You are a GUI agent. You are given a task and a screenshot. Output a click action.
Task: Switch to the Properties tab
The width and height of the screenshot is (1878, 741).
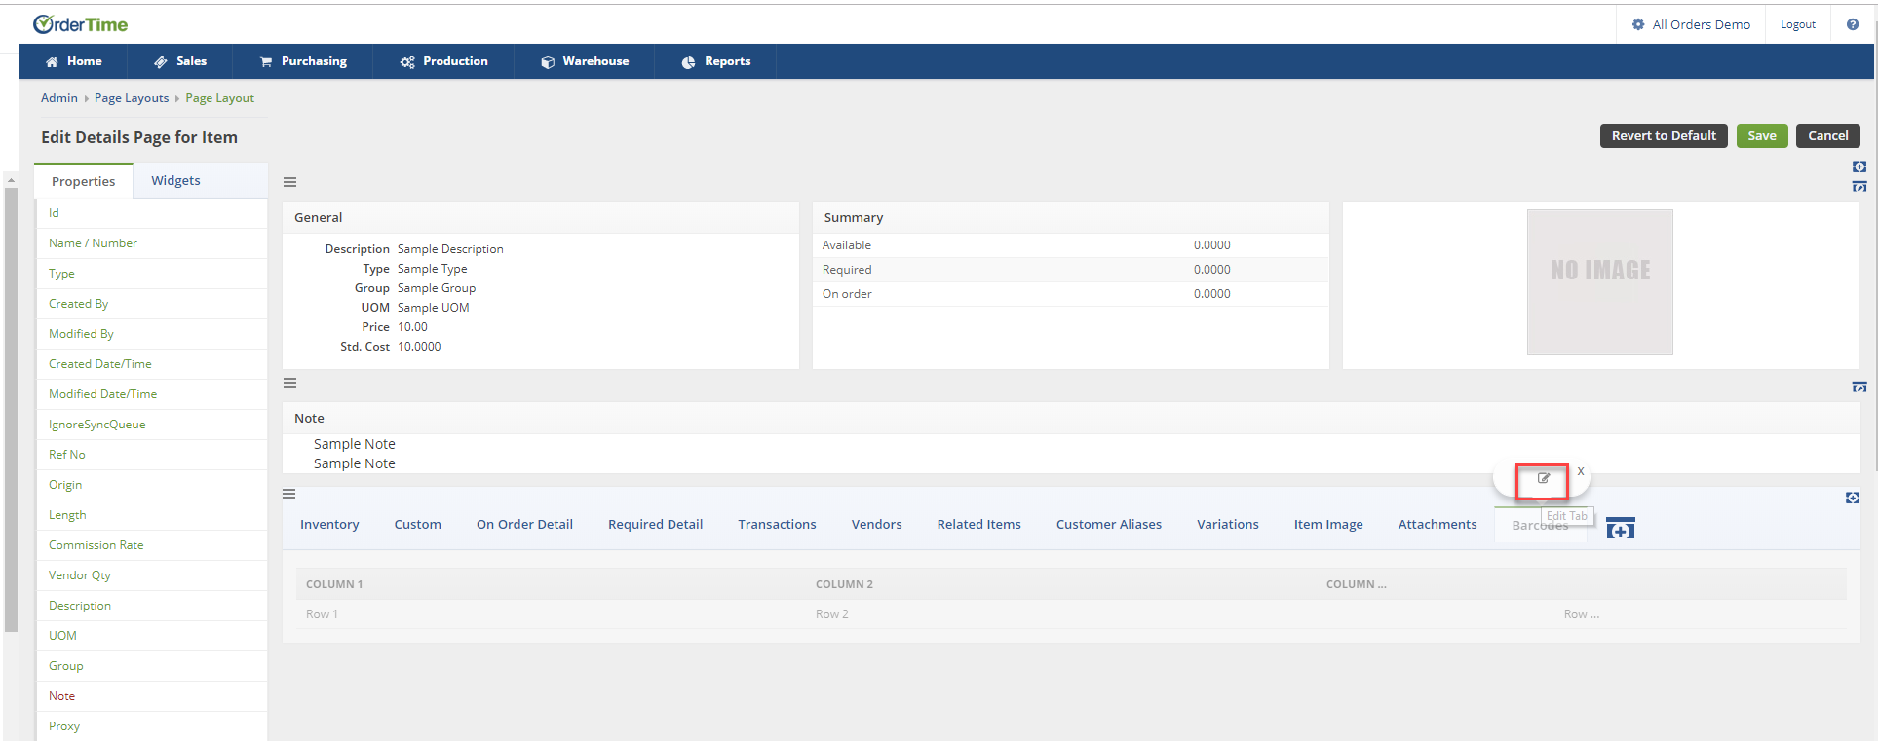point(83,181)
